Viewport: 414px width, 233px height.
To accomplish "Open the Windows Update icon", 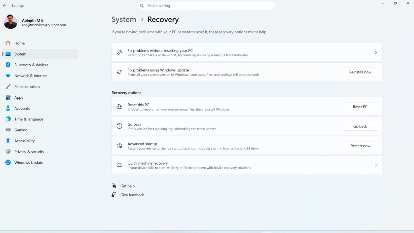I will 8,162.
